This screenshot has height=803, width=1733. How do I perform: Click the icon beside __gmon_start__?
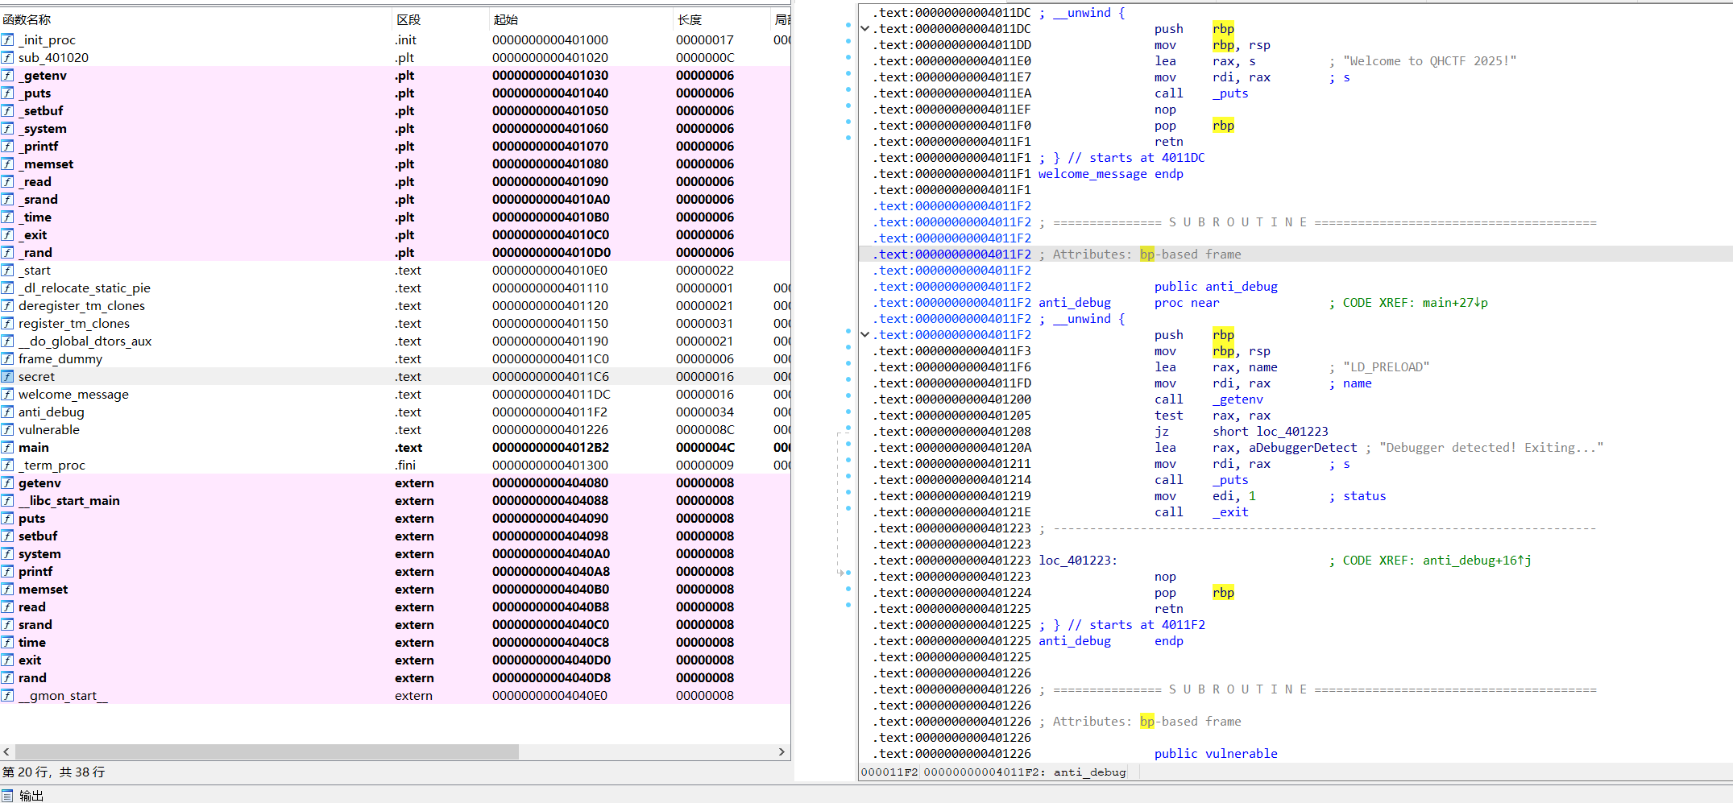tap(7, 695)
